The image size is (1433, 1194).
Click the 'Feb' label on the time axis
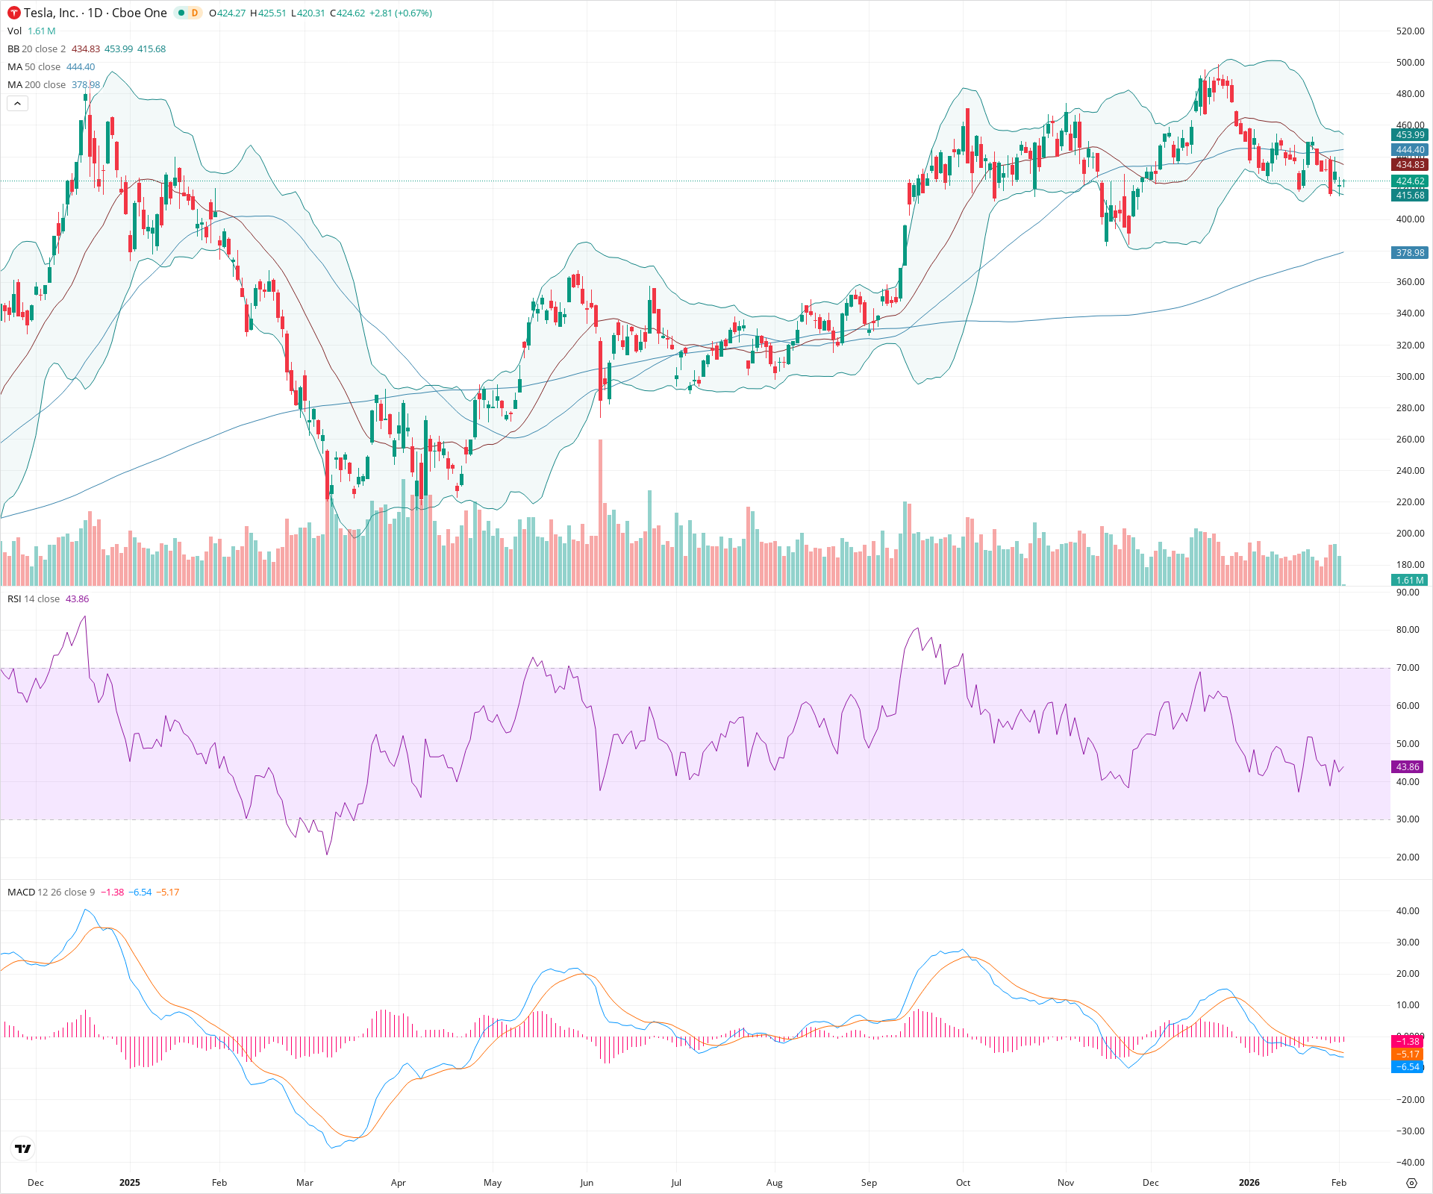click(1338, 1183)
